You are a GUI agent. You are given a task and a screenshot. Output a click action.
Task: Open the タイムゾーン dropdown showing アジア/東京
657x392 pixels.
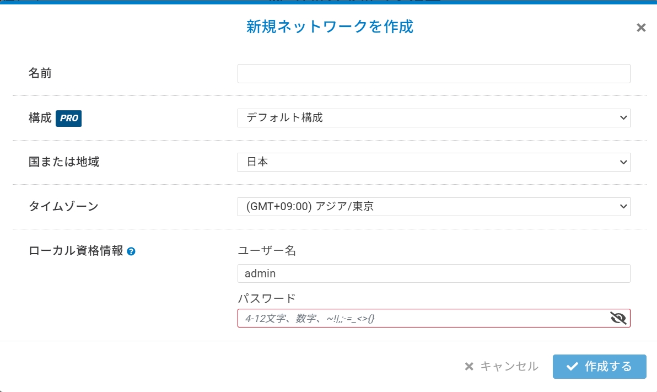tap(433, 207)
